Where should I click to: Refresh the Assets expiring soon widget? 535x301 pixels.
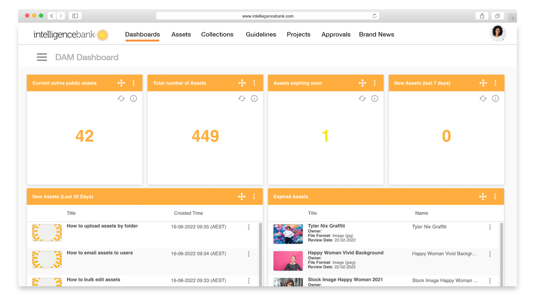click(362, 98)
